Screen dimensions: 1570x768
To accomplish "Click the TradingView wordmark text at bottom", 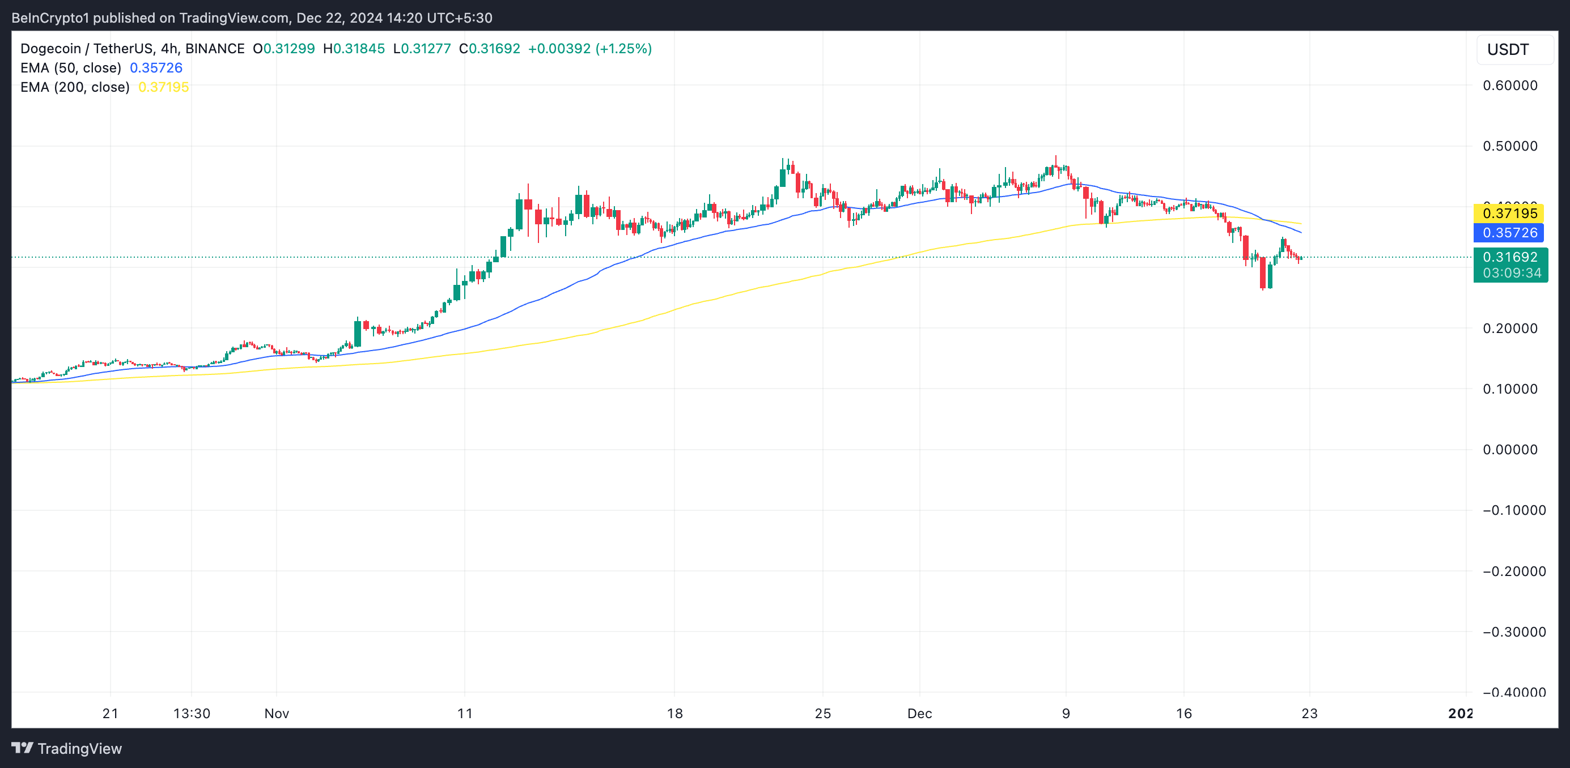I will click(80, 749).
